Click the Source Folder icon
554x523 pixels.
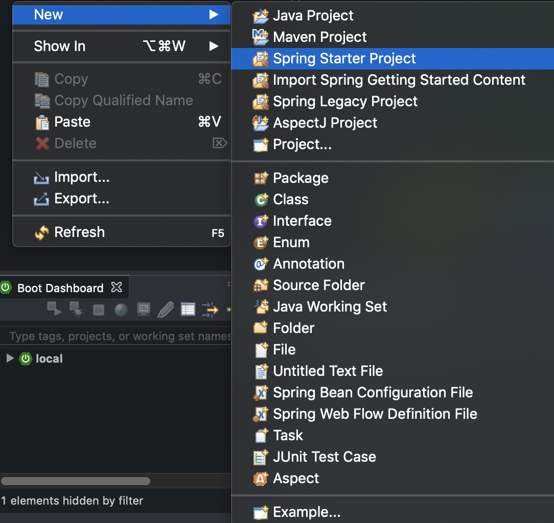tap(261, 286)
